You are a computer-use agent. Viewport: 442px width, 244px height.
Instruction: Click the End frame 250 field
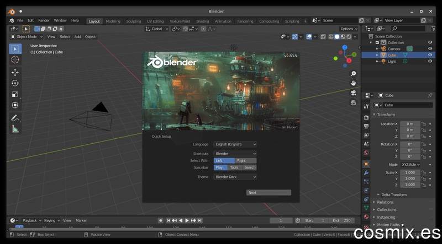coord(342,221)
